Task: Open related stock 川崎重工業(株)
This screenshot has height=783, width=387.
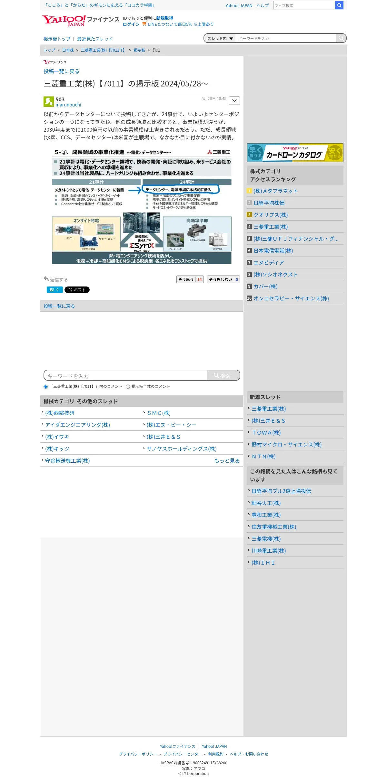Action: pyautogui.click(x=269, y=551)
